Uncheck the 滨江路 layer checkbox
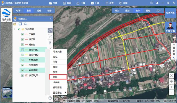 pyautogui.click(x=22, y=39)
